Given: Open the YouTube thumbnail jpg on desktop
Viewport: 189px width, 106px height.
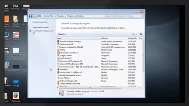Looking at the screenshot, I should point(16,36).
